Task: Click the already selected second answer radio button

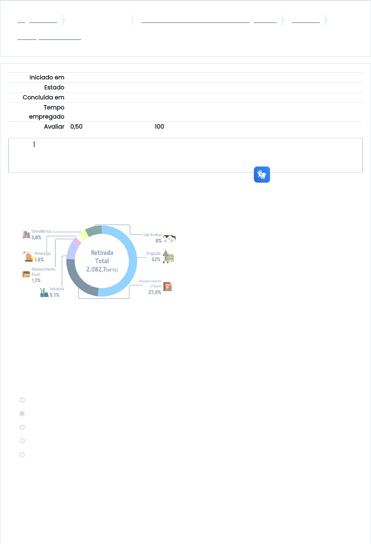Action: tap(22, 414)
